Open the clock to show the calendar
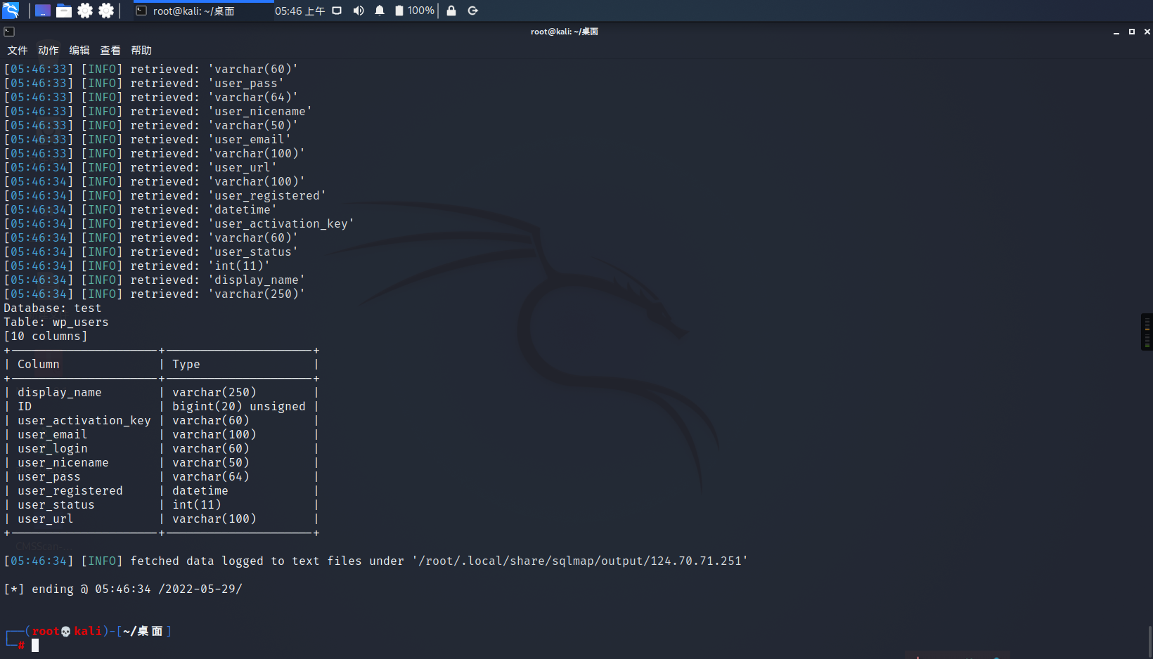1153x659 pixels. pyautogui.click(x=301, y=11)
